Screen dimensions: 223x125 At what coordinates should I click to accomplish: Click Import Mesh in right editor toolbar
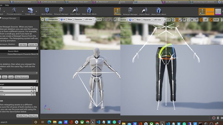pyautogui.click(x=144, y=12)
